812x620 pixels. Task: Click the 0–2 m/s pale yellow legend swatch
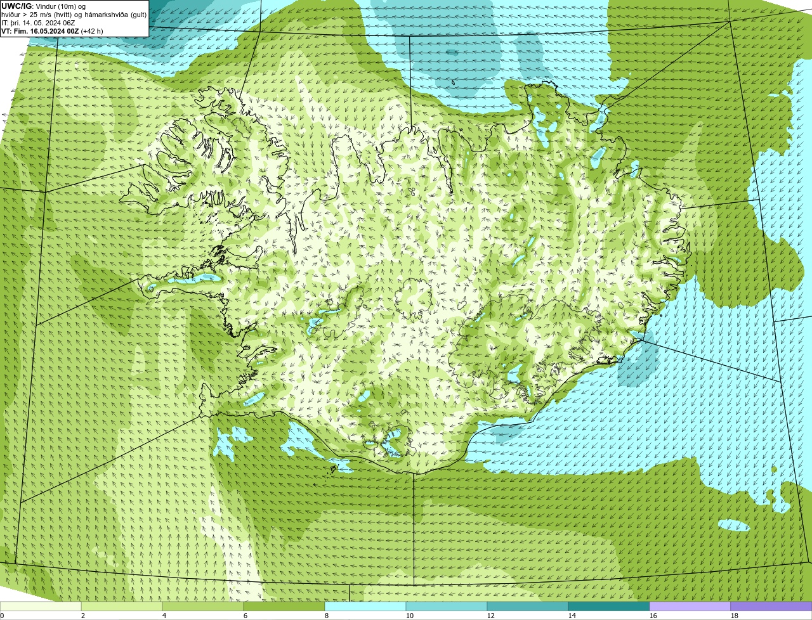[x=41, y=606]
